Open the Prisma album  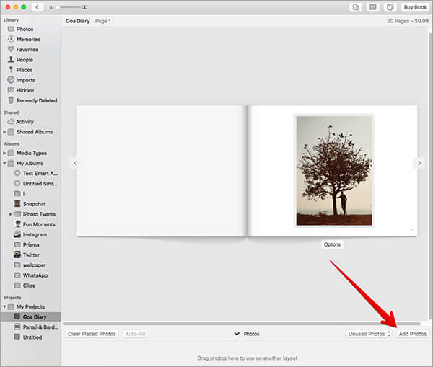(x=30, y=245)
